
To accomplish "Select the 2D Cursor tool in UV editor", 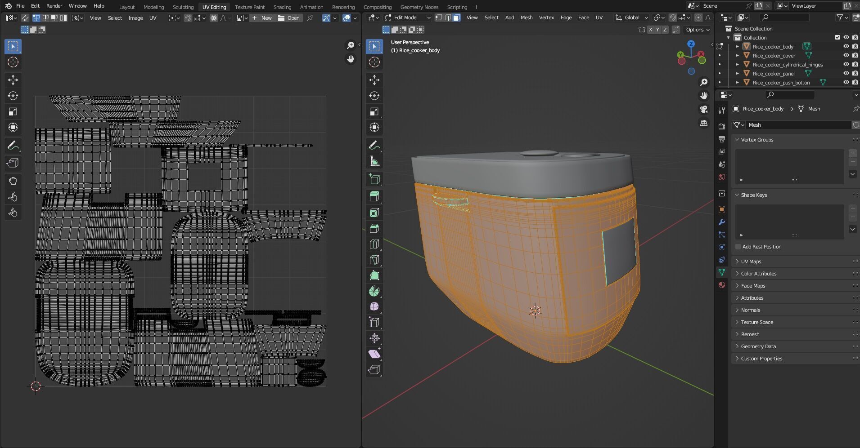I will tap(13, 62).
